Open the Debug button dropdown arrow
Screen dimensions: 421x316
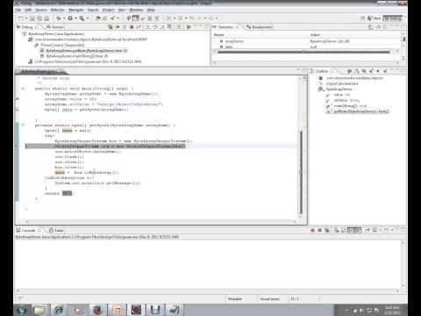click(64, 18)
